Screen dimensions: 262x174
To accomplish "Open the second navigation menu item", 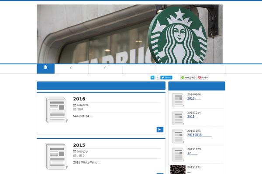I will [x=72, y=69].
